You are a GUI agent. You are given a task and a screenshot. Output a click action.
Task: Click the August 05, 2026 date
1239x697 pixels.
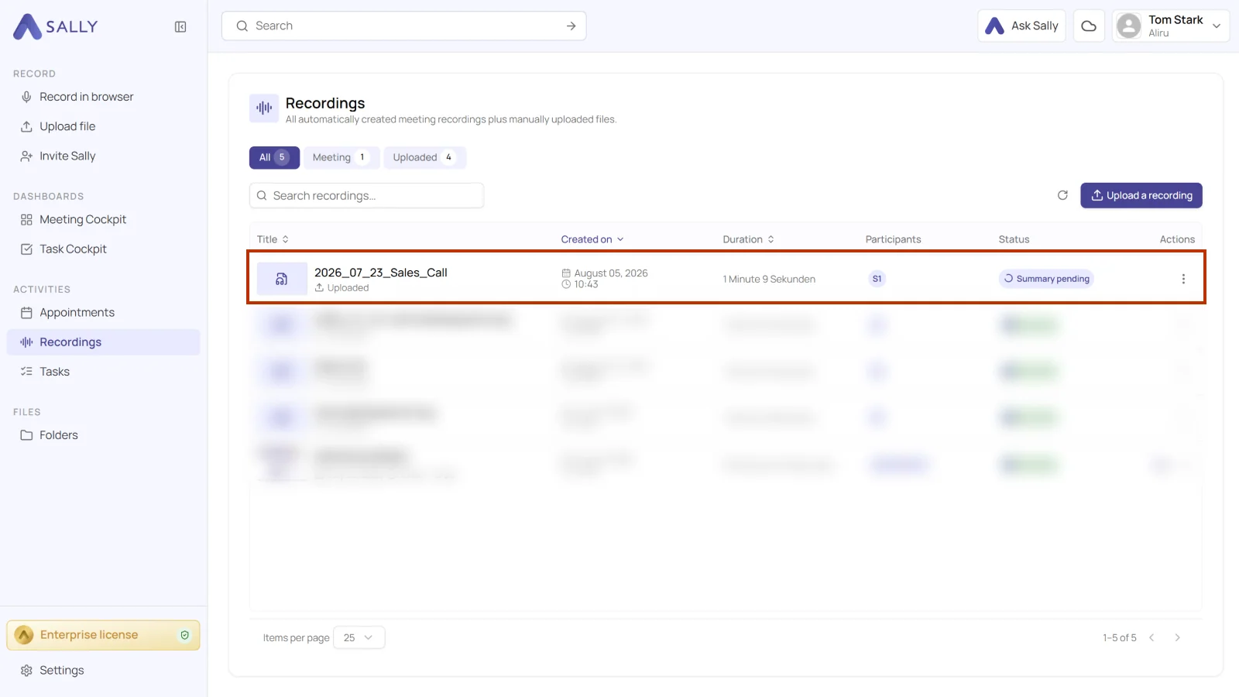611,273
